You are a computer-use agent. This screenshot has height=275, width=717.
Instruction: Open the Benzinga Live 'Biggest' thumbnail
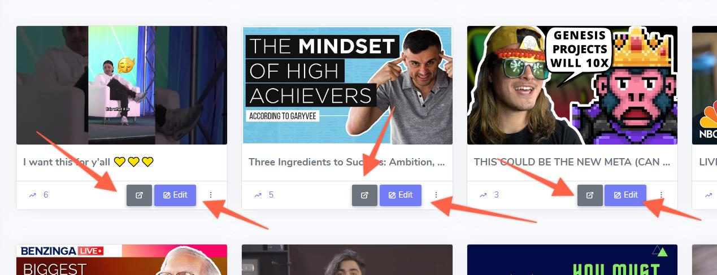click(121, 260)
